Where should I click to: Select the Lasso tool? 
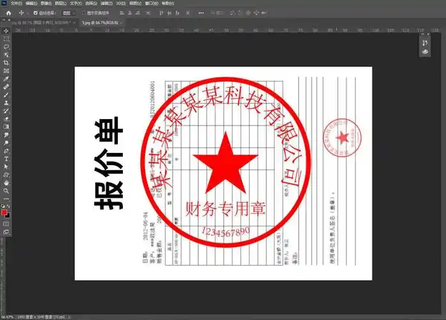[x=6, y=47]
